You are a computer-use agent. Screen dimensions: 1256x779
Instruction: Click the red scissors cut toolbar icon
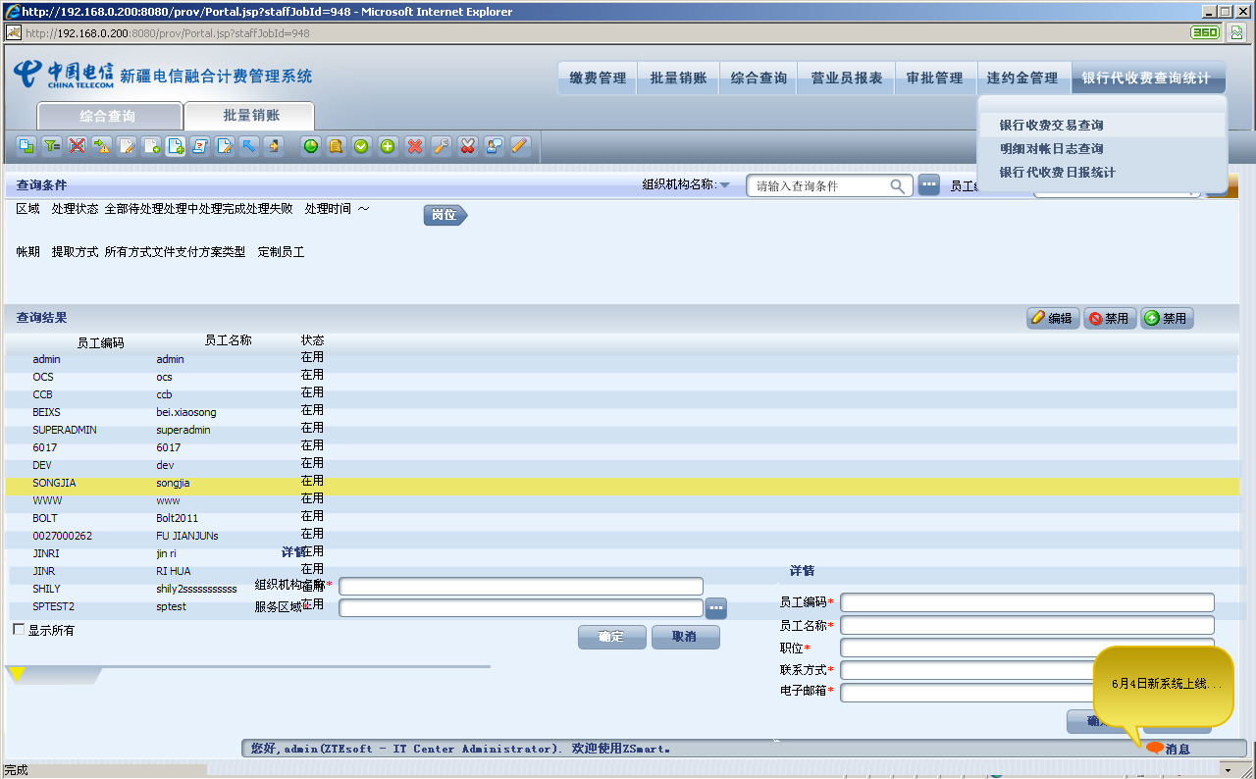[x=467, y=146]
